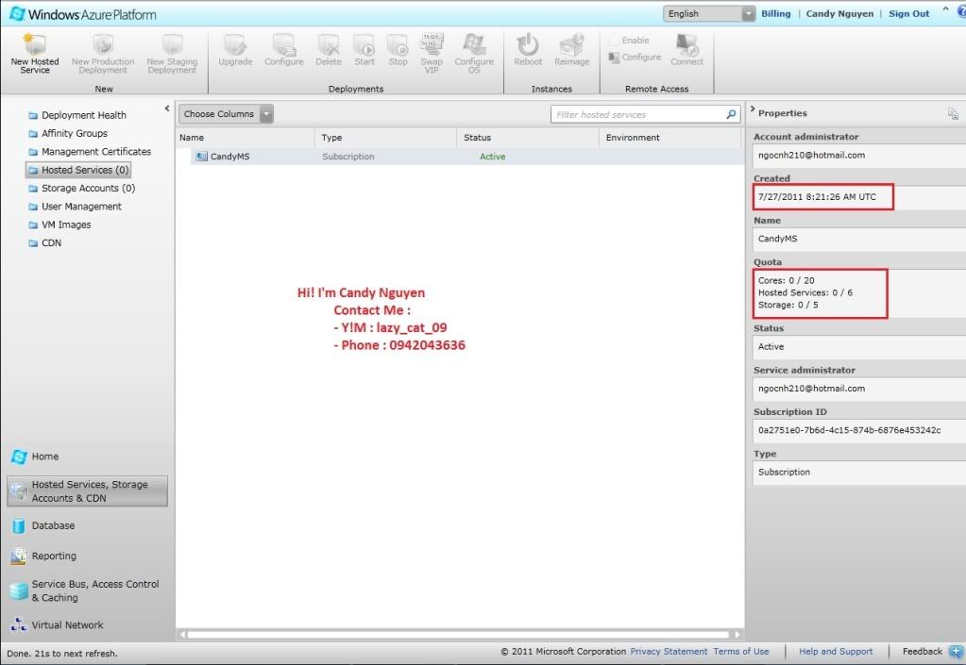The height and width of the screenshot is (665, 966).
Task: Click the Subscription ID value field
Action: 858,430
